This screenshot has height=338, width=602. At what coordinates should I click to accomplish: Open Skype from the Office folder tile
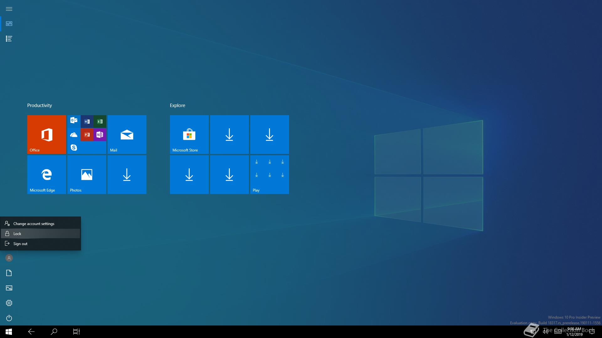[74, 147]
